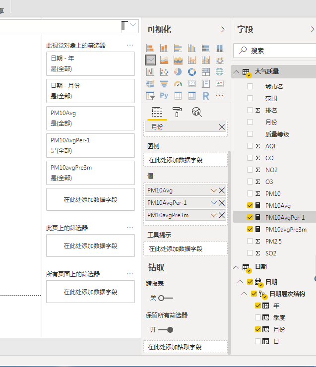Select the area chart visual
This screenshot has width=316, height=367.
[164, 60]
